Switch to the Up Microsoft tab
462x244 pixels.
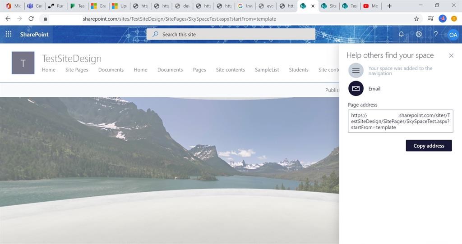coord(120,6)
